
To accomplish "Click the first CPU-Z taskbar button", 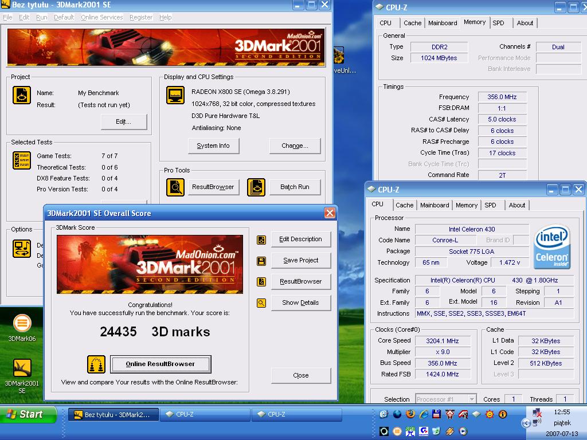I will point(205,415).
